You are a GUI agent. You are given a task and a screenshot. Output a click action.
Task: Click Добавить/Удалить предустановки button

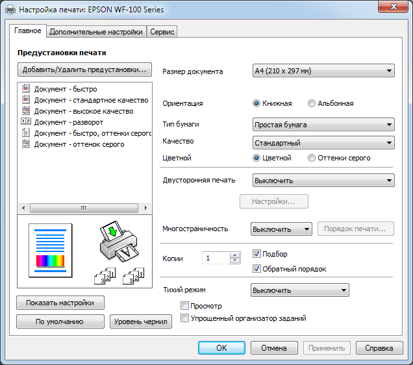[x=84, y=69]
